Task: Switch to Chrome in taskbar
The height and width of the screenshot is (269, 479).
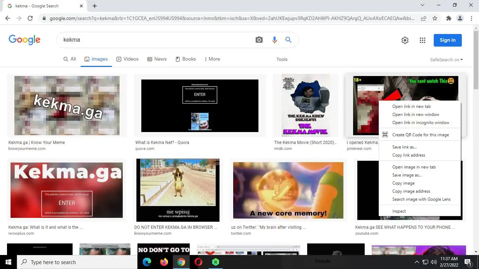Action: pyautogui.click(x=181, y=262)
